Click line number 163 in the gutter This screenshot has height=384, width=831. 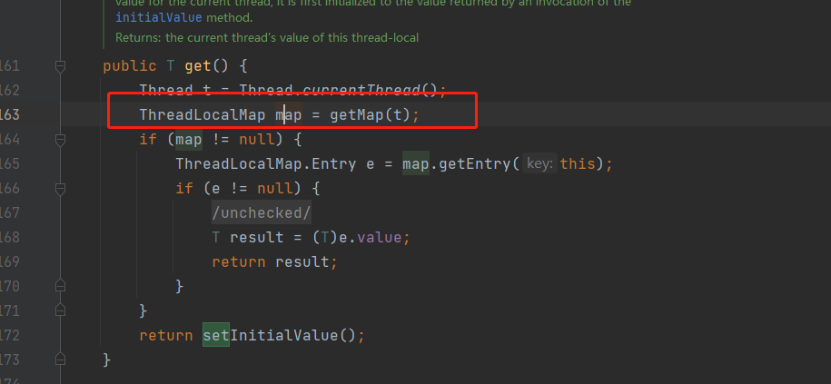[x=9, y=115]
